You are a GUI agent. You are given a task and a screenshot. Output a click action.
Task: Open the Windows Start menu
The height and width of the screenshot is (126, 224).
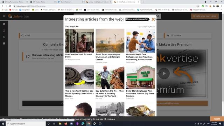tap(3, 124)
